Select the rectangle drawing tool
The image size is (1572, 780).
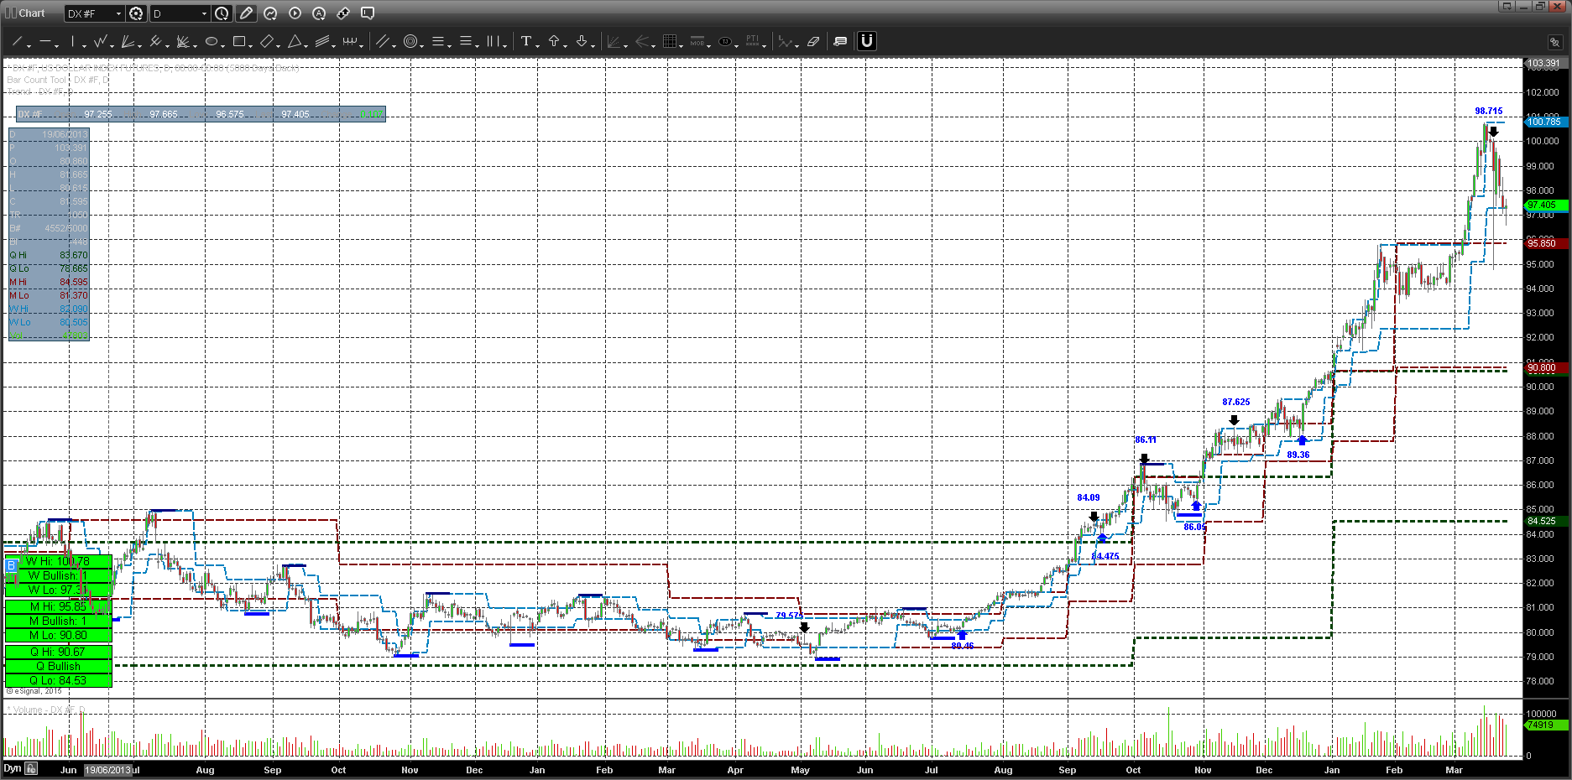(239, 41)
